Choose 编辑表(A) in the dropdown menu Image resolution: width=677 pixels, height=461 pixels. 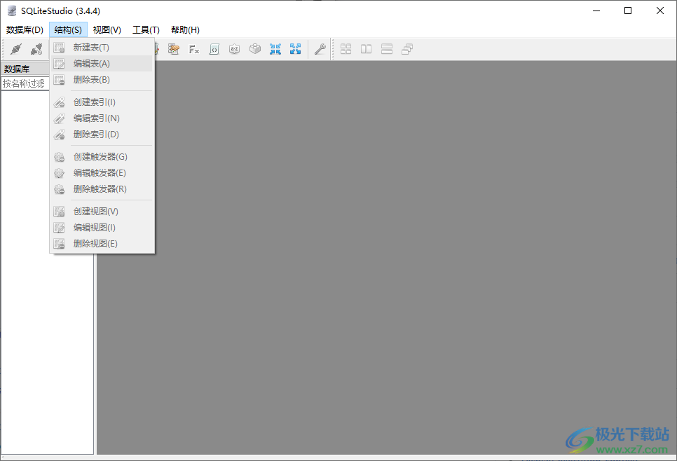(91, 64)
